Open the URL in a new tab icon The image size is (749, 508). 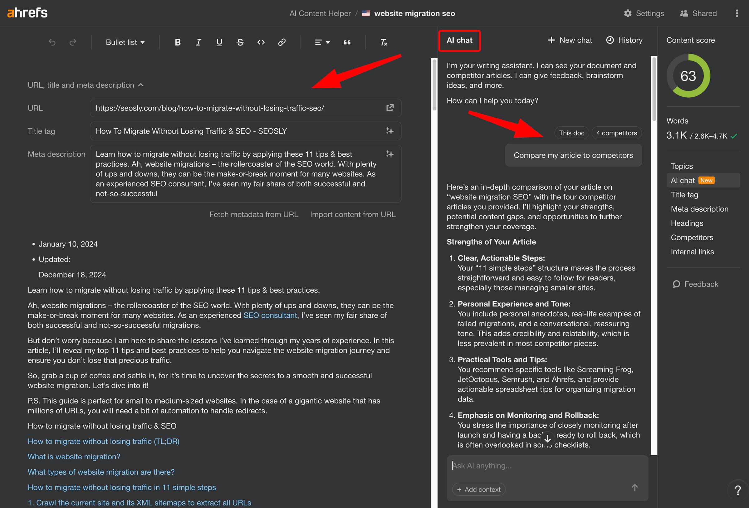(x=390, y=108)
